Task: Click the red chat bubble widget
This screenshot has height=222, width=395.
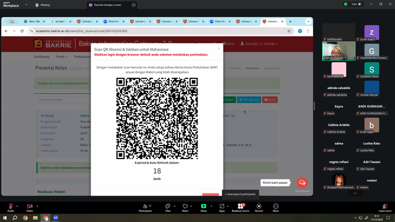Action: point(302,183)
